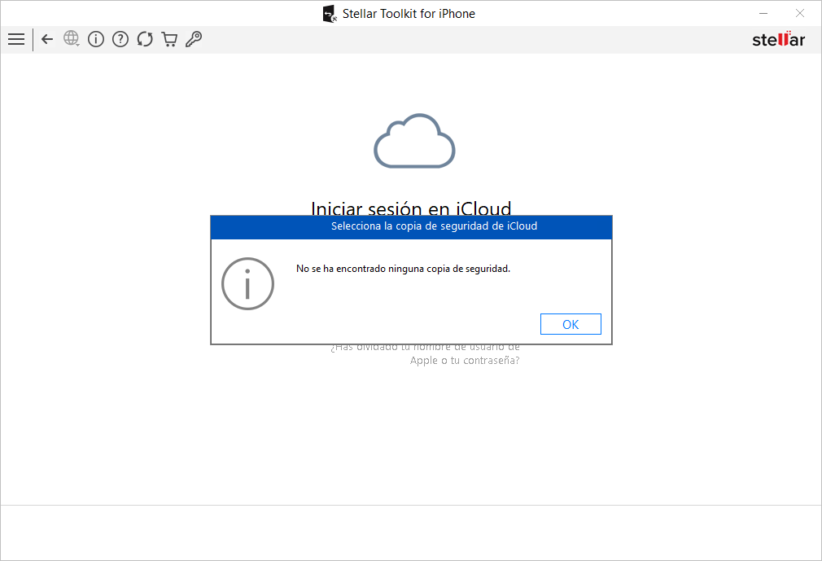Click the info icon in the dialog
This screenshot has width=822, height=561.
click(x=248, y=283)
